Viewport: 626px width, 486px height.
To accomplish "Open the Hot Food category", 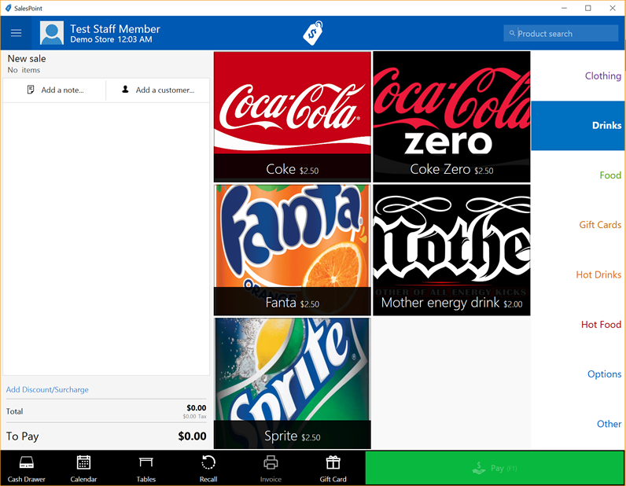I will [578, 324].
